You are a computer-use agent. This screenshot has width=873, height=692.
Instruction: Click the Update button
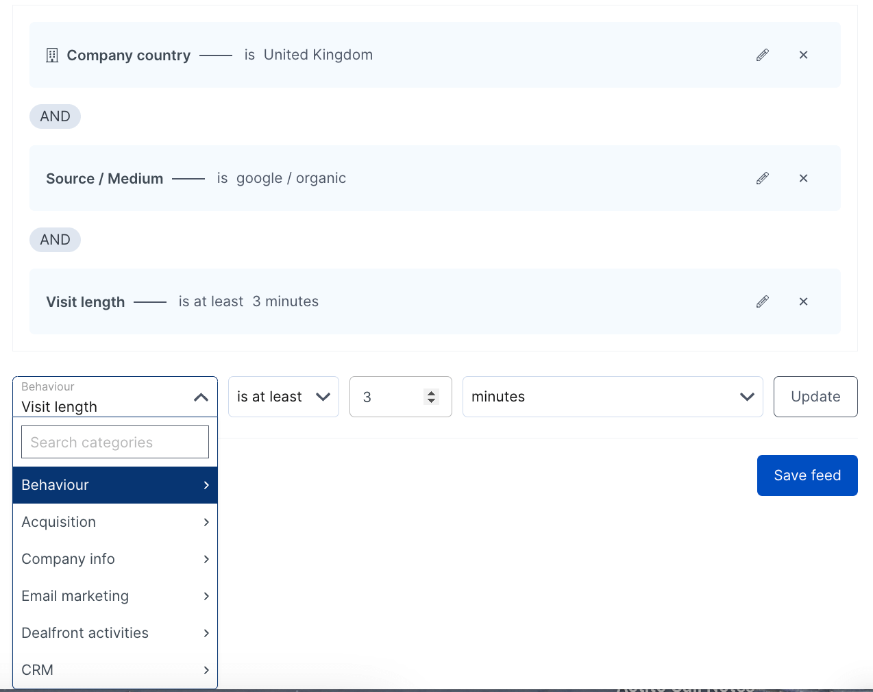tap(815, 396)
